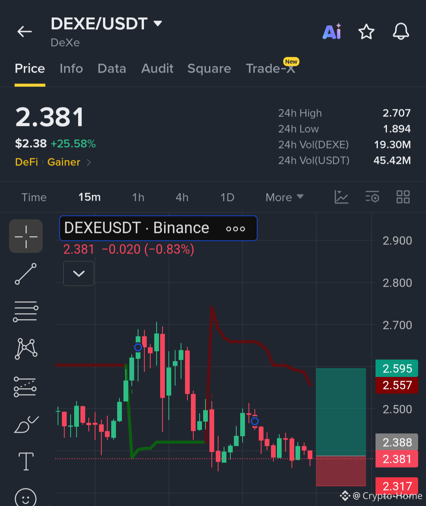Select the trend line drawing tool
The image size is (426, 506).
coord(26,274)
